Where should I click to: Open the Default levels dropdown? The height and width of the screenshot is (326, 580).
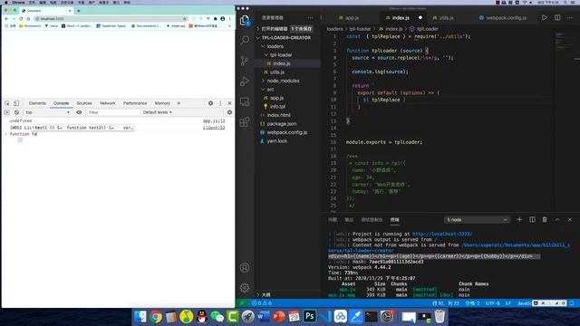coord(157,112)
